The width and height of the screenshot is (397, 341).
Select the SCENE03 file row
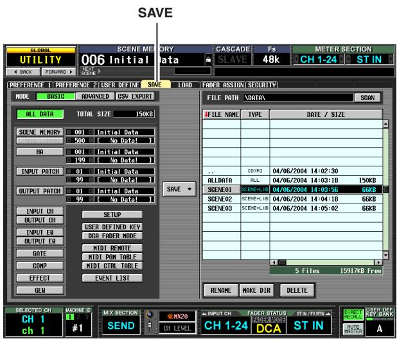coord(292,208)
